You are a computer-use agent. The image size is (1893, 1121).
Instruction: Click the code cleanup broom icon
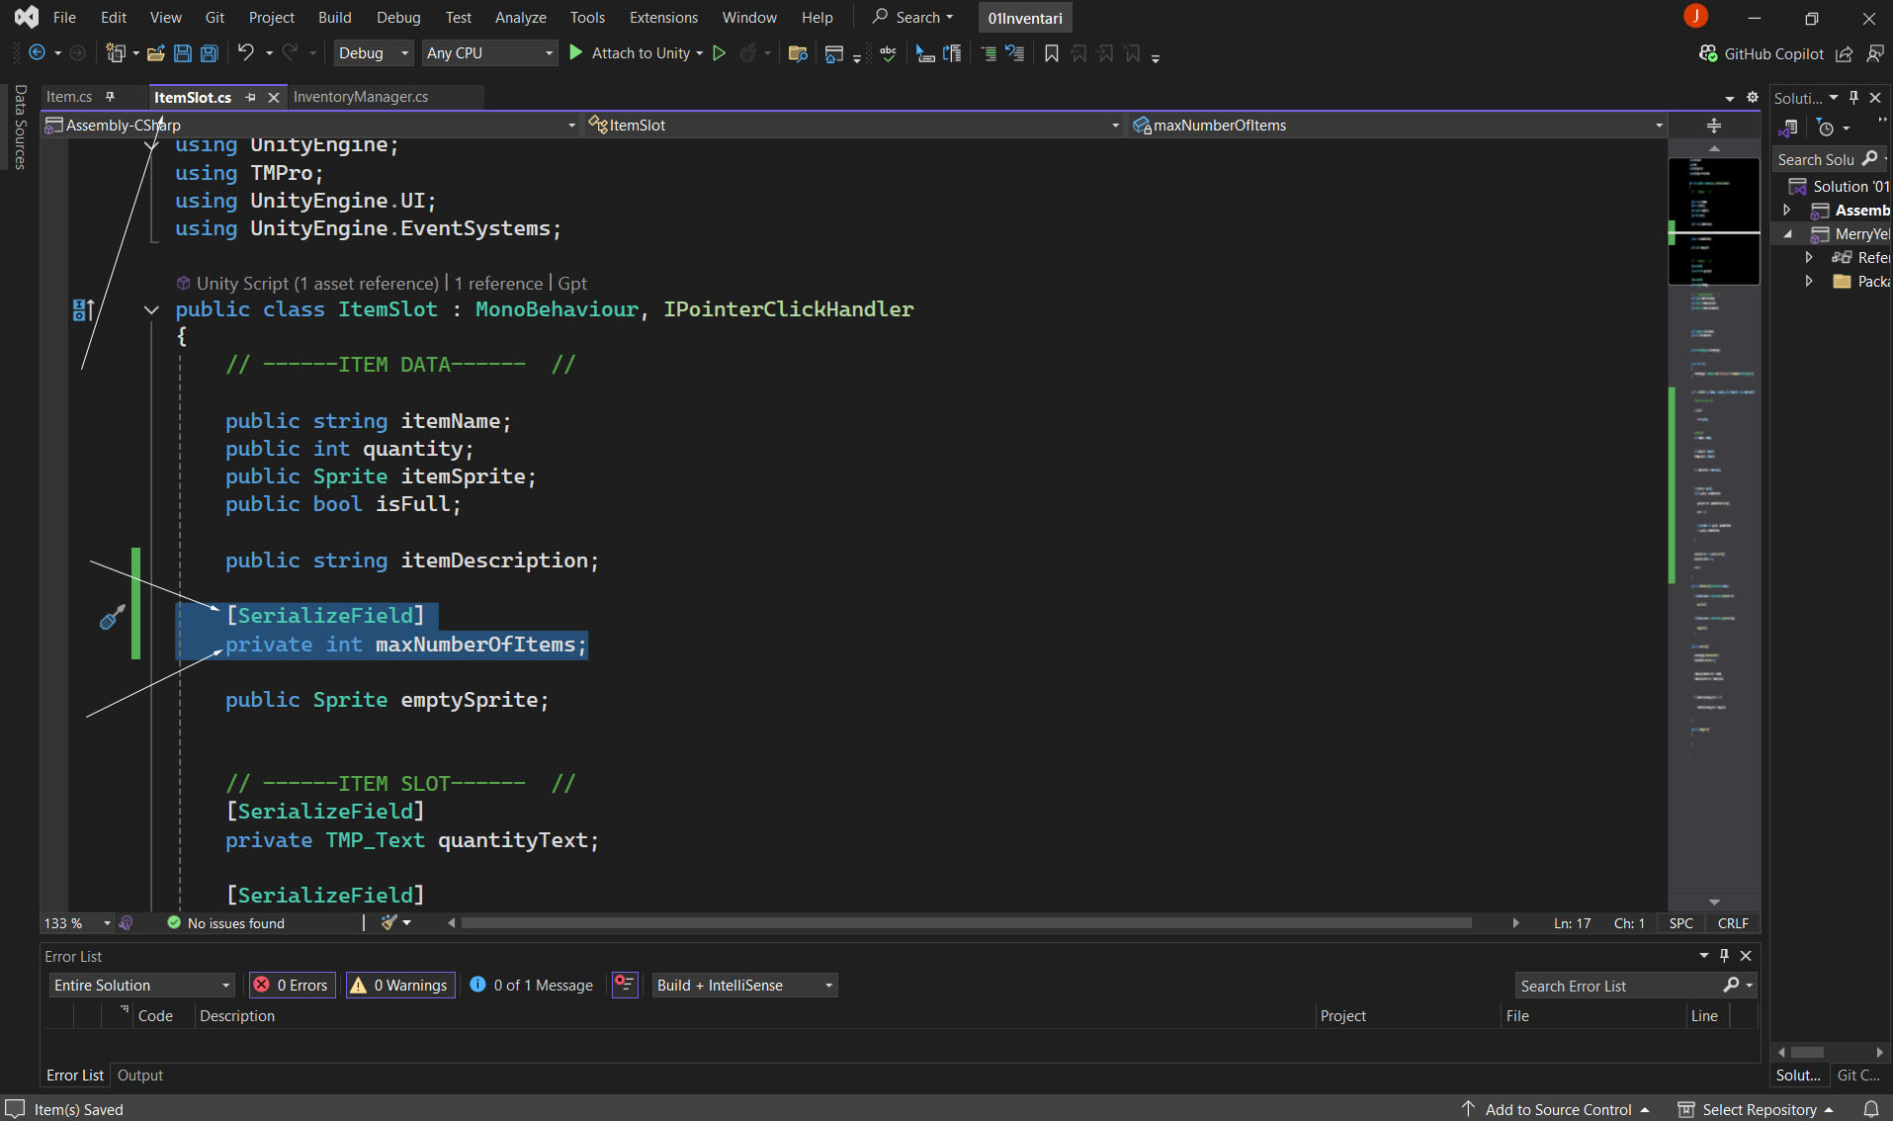click(389, 923)
